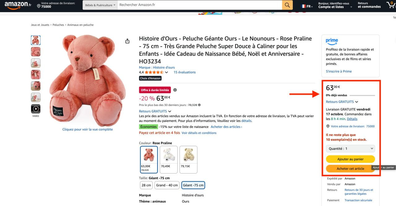Click Ajouter au panier button
The height and width of the screenshot is (206, 396).
point(350,159)
